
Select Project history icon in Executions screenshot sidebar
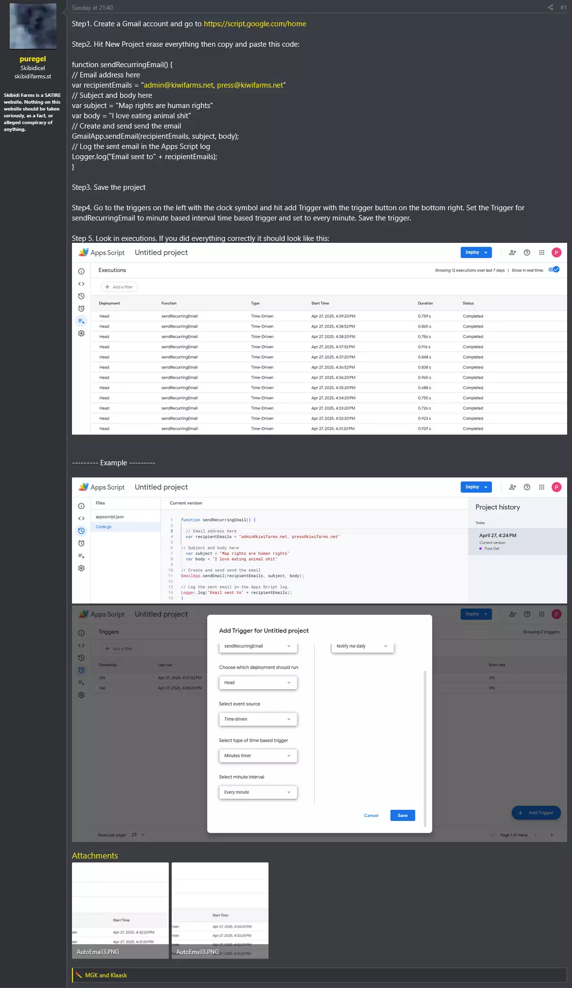[x=81, y=296]
